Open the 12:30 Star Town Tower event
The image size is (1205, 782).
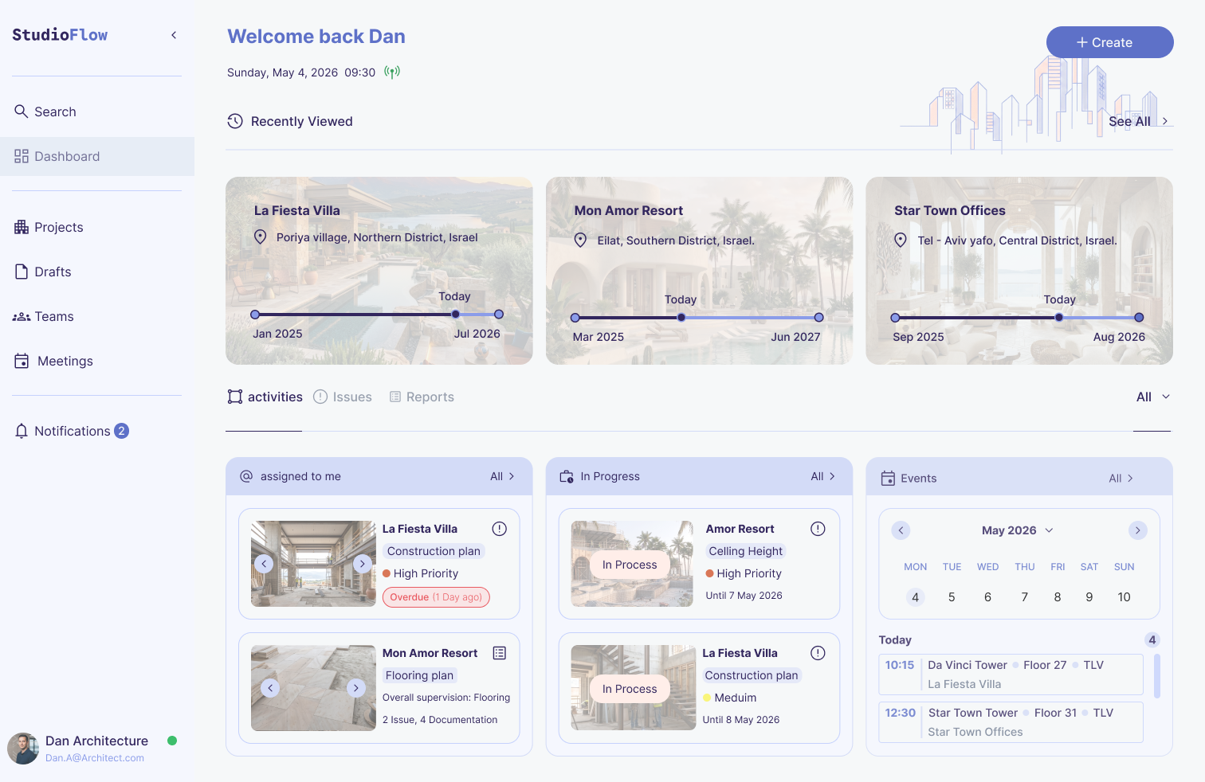[x=1011, y=722]
